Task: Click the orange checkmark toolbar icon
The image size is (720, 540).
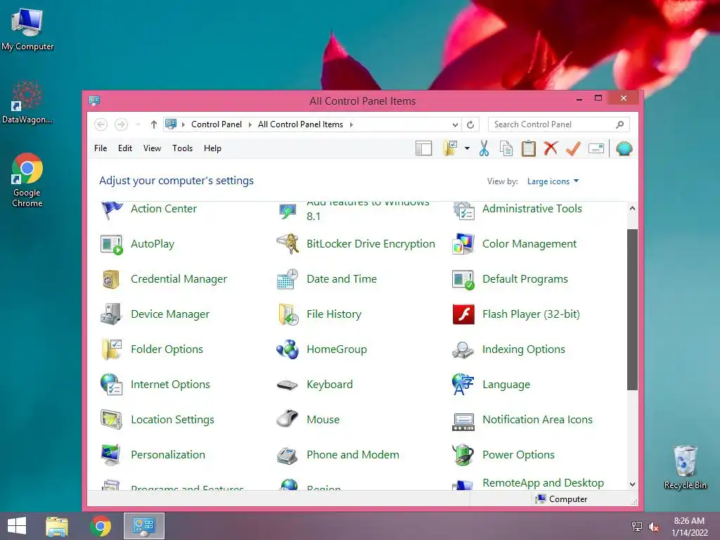Action: 573,148
